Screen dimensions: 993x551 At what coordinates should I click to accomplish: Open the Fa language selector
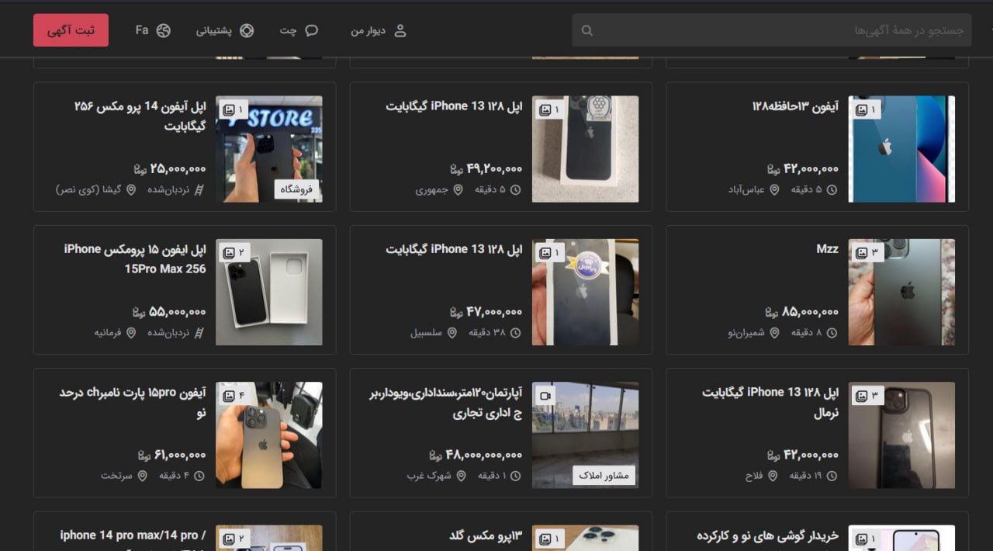click(x=152, y=30)
